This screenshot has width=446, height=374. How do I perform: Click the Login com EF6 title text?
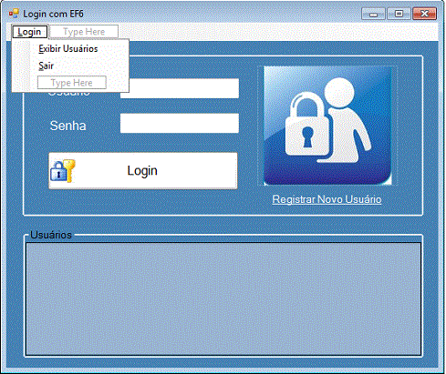click(x=53, y=14)
